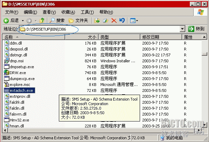Click the title bar folder icon
Viewport: 209px width, 142px height.
pyautogui.click(x=5, y=4)
